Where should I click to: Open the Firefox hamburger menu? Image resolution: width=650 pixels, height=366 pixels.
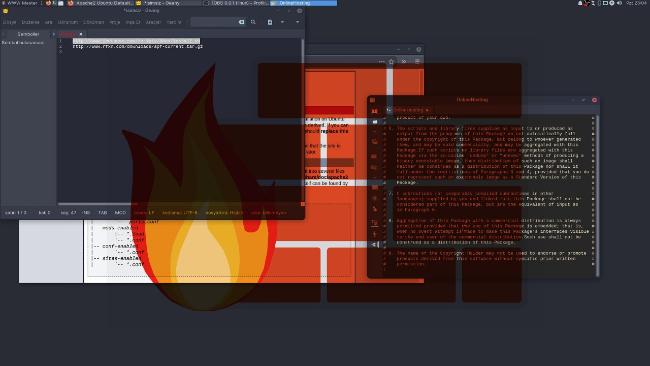coord(417,62)
